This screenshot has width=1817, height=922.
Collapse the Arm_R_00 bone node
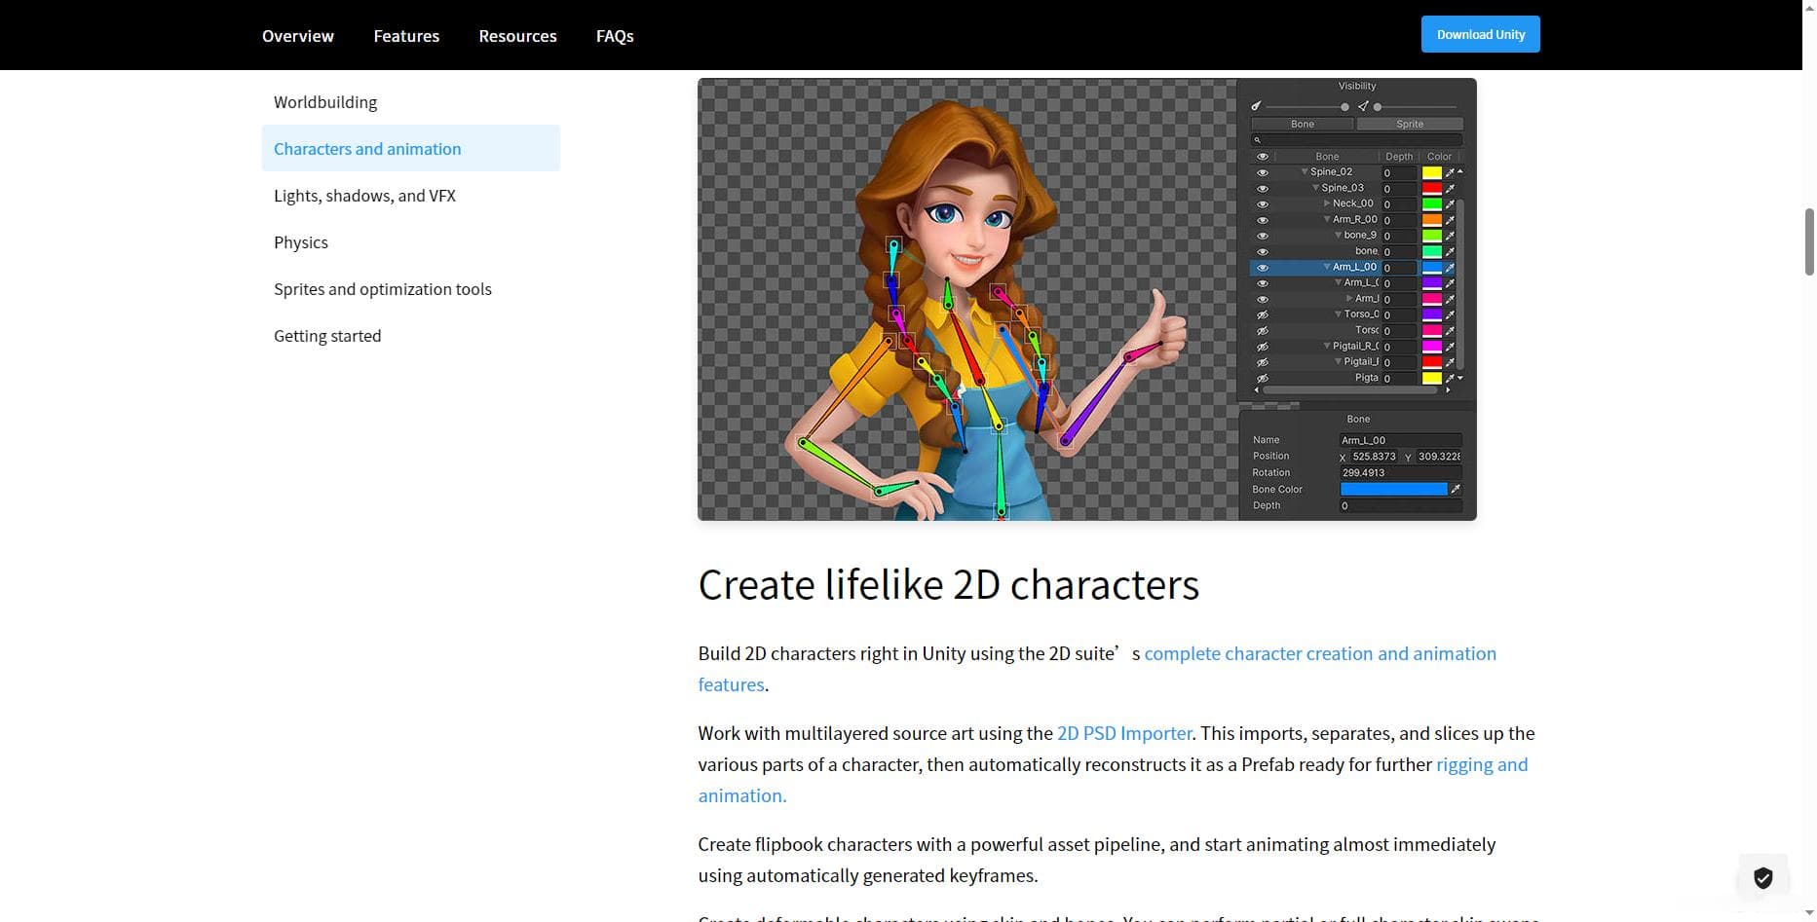(x=1327, y=219)
